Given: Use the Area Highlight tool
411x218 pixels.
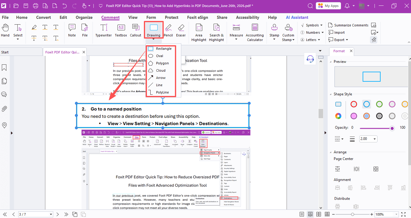Looking at the screenshot, I should pyautogui.click(x=199, y=33).
